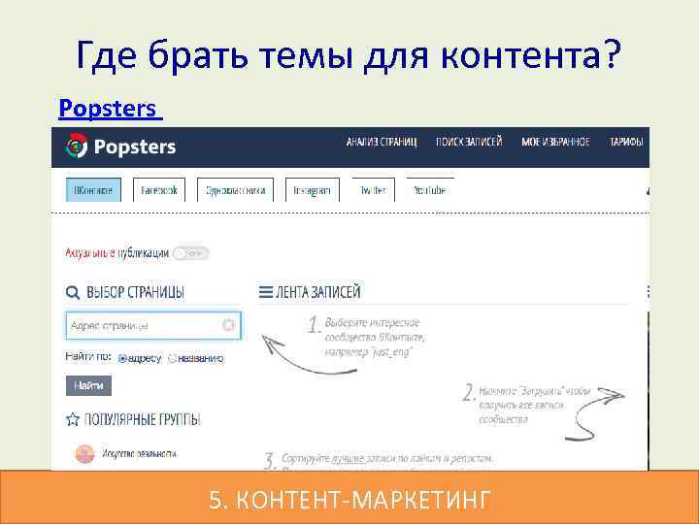Click the Popsters wordmark in the header
The height and width of the screenshot is (524, 699).
[135, 147]
